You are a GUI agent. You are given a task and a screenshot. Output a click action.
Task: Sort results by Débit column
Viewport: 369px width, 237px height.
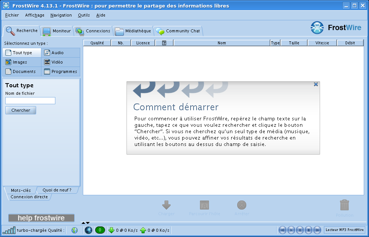click(350, 43)
